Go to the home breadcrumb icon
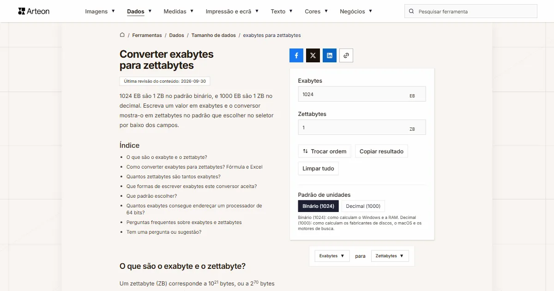This screenshot has height=291, width=554. [122, 35]
